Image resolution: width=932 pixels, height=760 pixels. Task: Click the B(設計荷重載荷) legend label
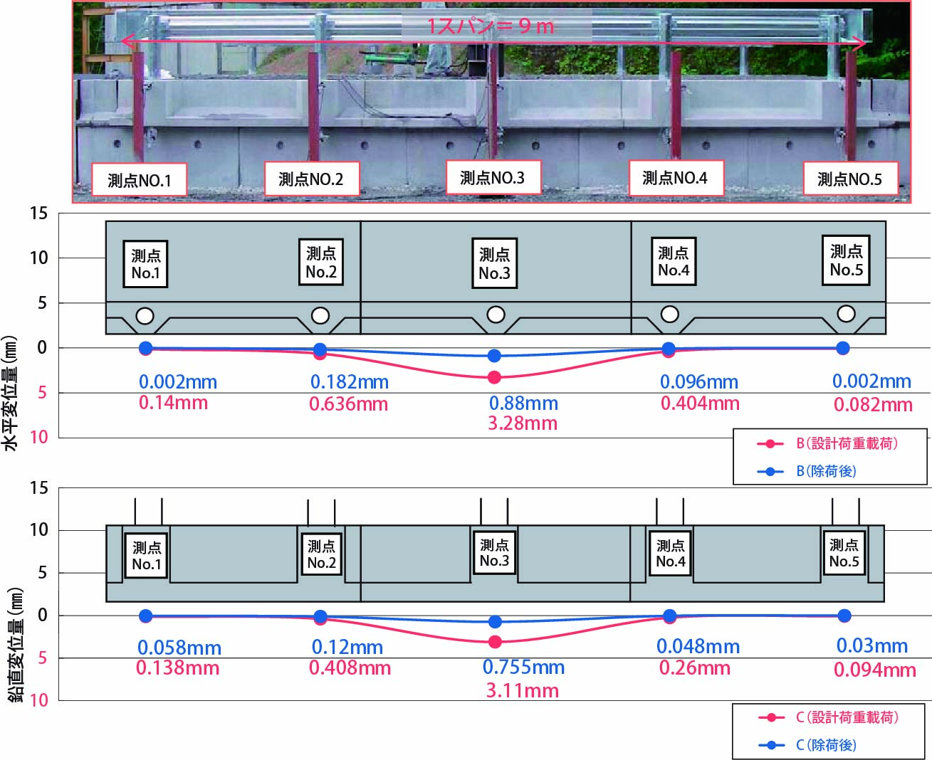tap(847, 443)
